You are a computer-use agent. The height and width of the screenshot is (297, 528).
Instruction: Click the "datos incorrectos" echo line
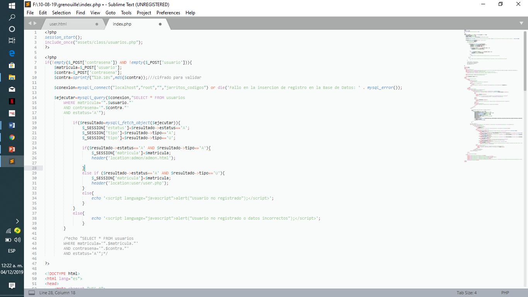coord(206,218)
